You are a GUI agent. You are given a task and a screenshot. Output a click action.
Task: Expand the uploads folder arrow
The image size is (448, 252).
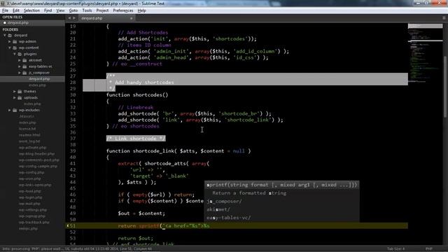pyautogui.click(x=15, y=98)
